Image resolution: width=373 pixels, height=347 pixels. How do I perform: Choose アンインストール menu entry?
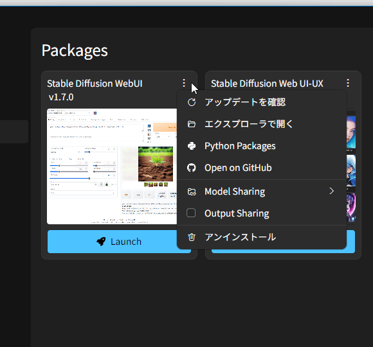[x=262, y=237]
